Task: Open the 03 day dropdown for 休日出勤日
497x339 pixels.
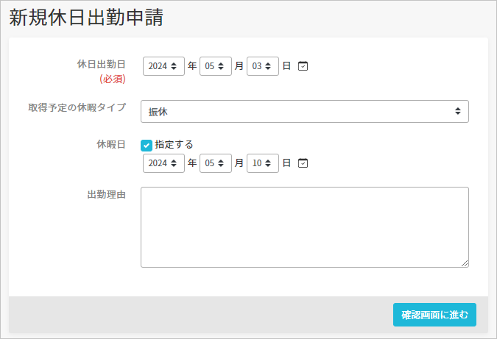Action: click(263, 66)
